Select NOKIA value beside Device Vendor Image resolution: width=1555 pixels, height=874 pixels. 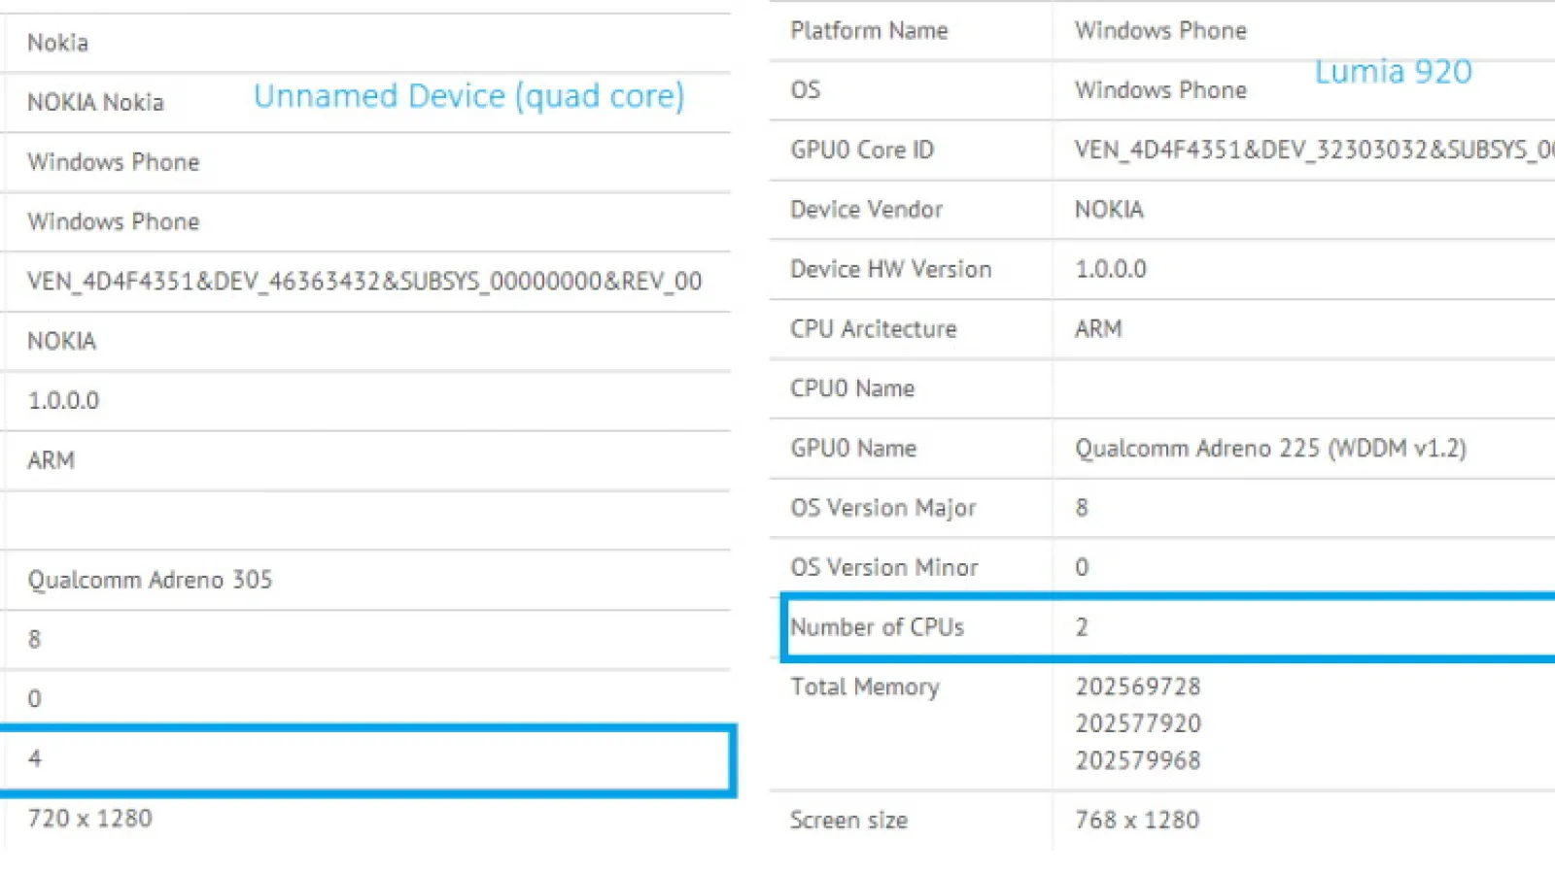1109,210
